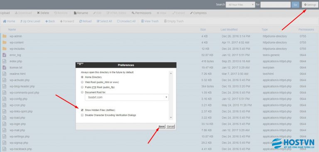The height and width of the screenshot is (152, 319).
Task: Click Empty Trash
Action: tap(174, 21)
